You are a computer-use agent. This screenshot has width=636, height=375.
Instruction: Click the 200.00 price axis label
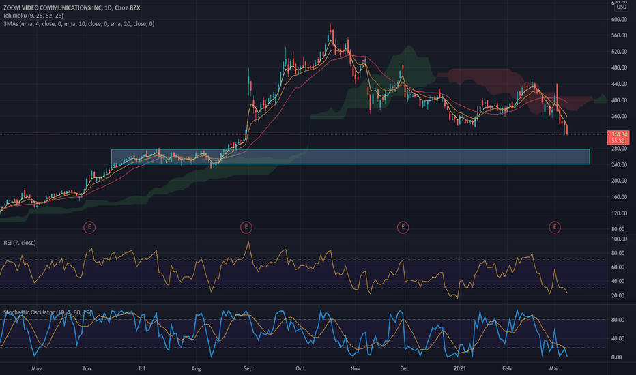click(x=619, y=181)
